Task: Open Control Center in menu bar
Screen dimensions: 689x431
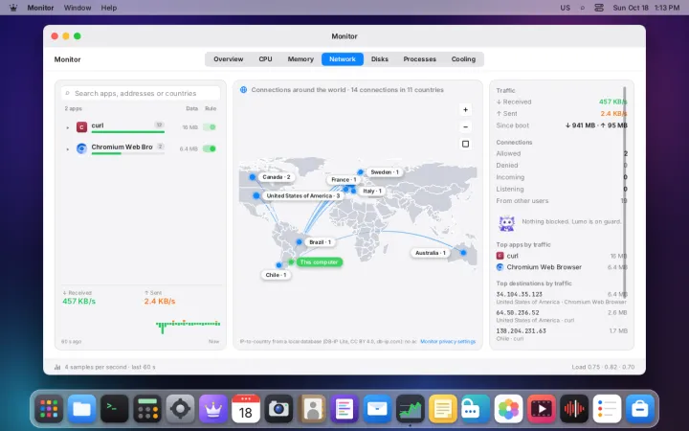Action: (599, 8)
